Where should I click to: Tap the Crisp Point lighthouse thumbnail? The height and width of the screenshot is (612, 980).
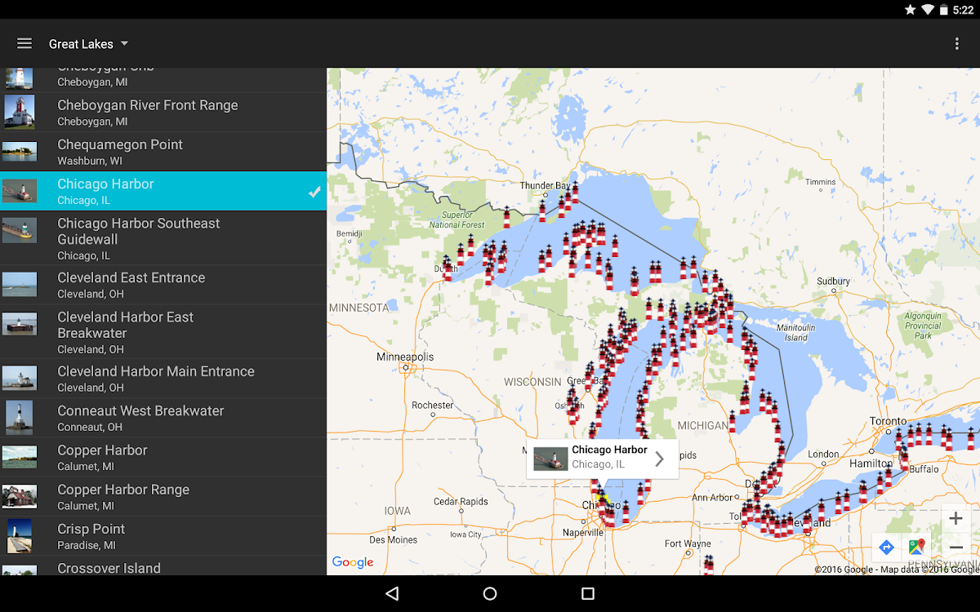tap(19, 536)
